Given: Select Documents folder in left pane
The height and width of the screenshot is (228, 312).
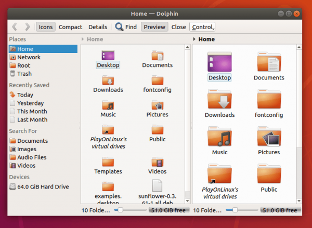Looking at the screenshot, I should 158,59.
